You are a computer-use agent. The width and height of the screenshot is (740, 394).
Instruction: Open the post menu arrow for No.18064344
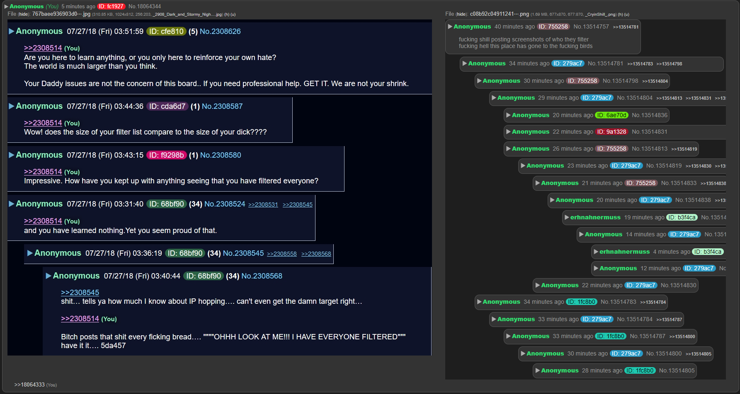[x=6, y=7]
